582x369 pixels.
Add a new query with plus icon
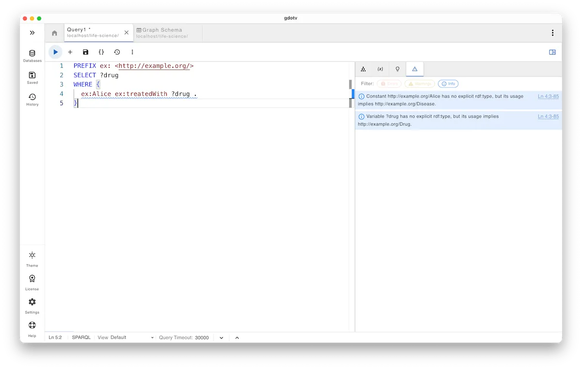click(x=70, y=52)
